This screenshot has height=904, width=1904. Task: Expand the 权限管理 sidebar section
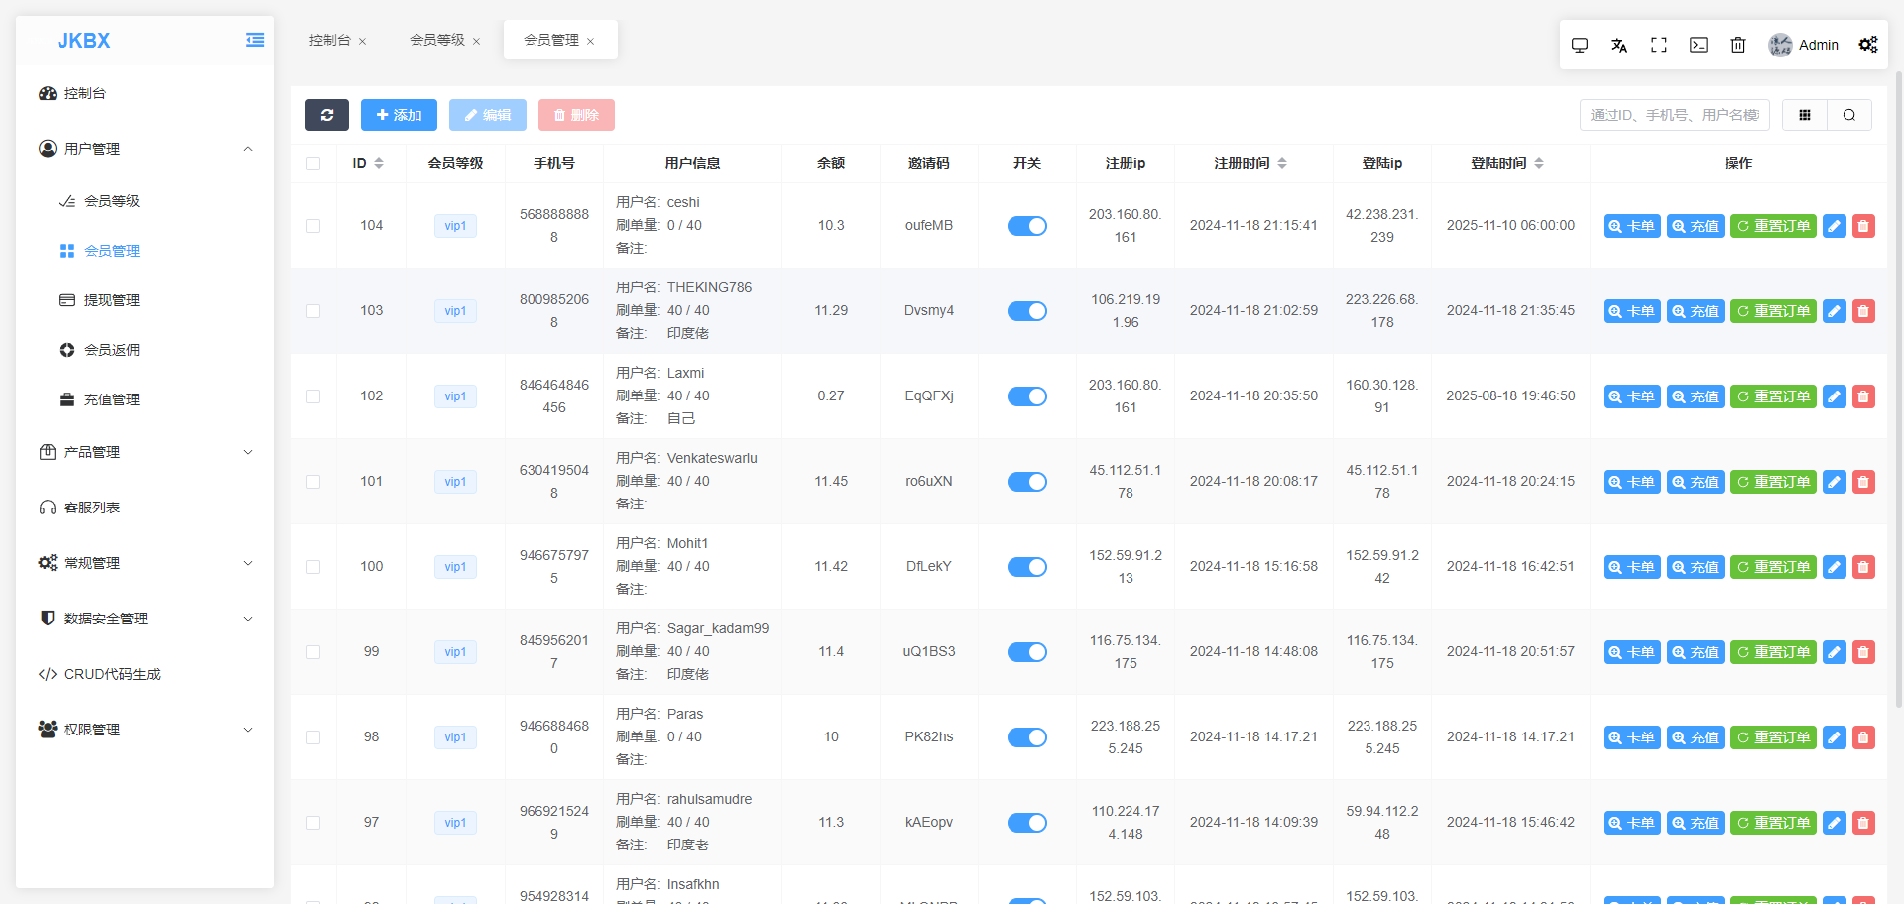pos(145,730)
